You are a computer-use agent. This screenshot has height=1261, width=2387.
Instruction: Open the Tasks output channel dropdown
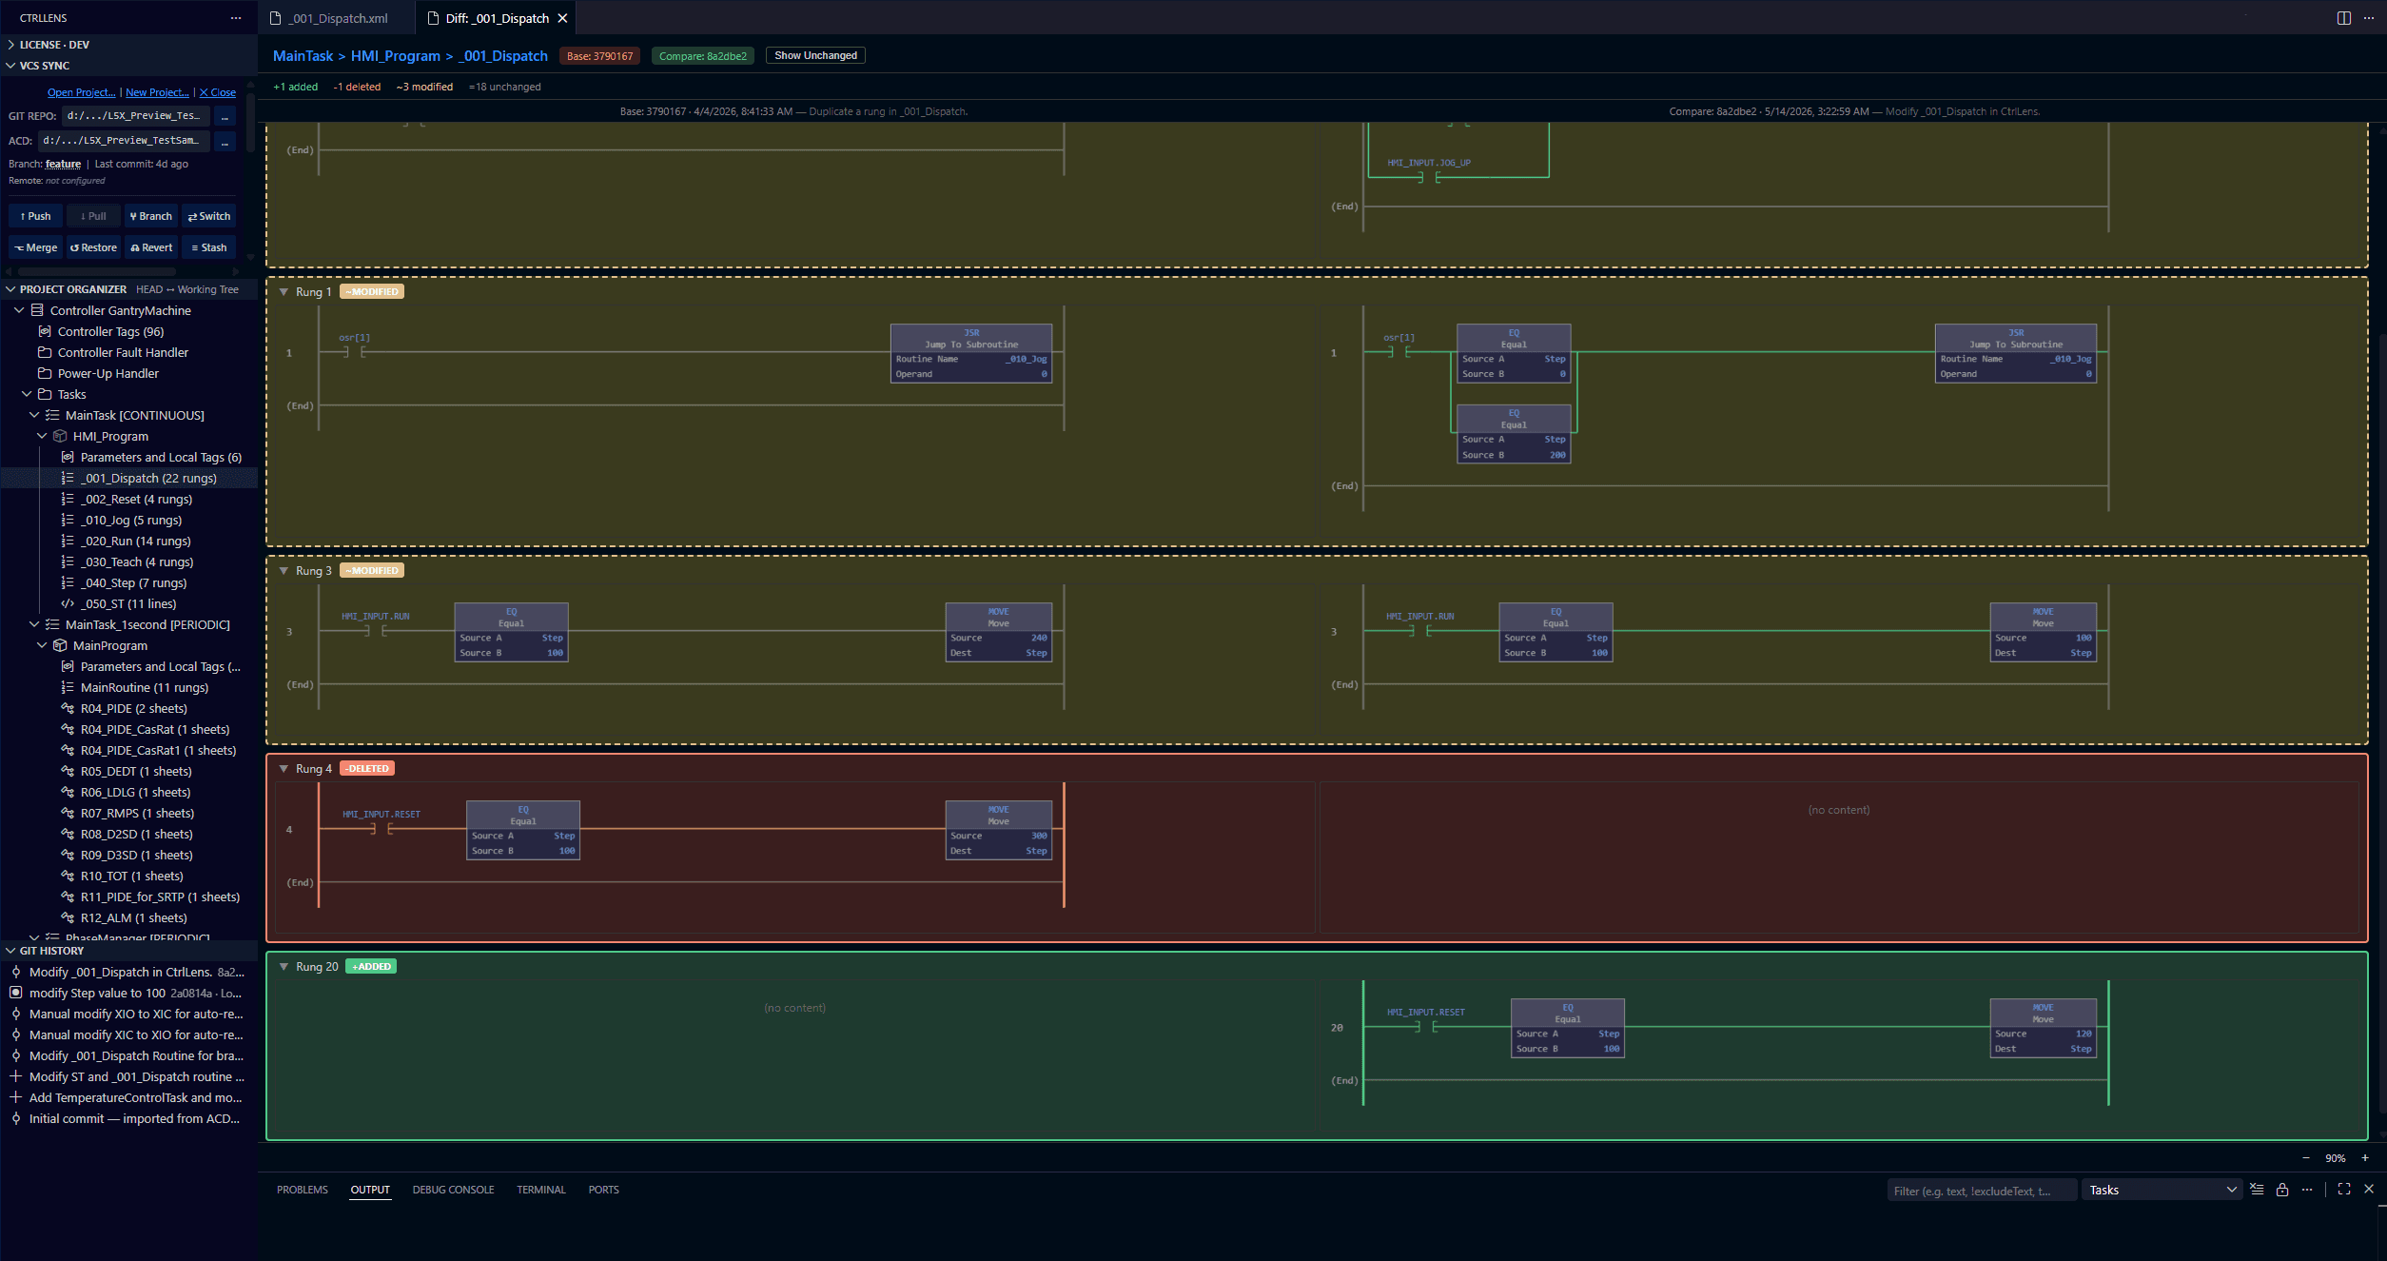2162,1190
